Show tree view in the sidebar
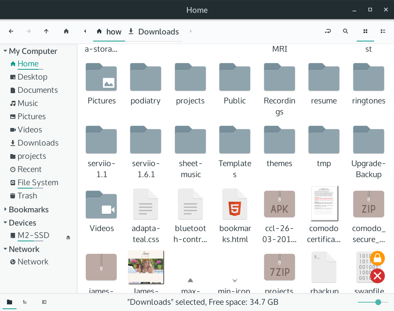 [25, 302]
